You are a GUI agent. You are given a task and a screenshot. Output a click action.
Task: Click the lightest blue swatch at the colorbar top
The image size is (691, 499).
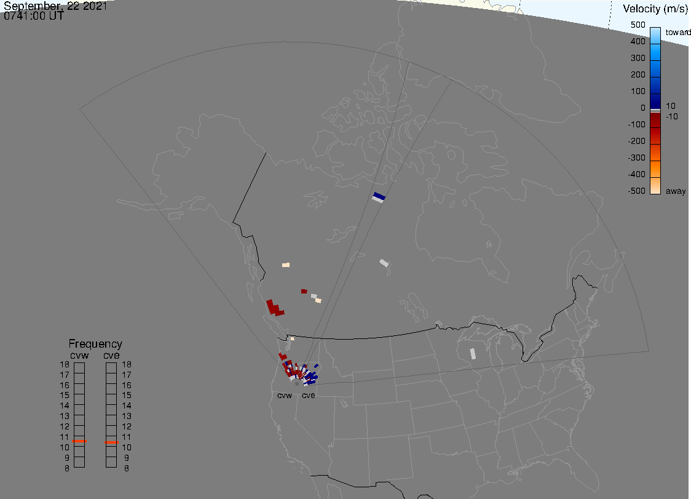[655, 33]
